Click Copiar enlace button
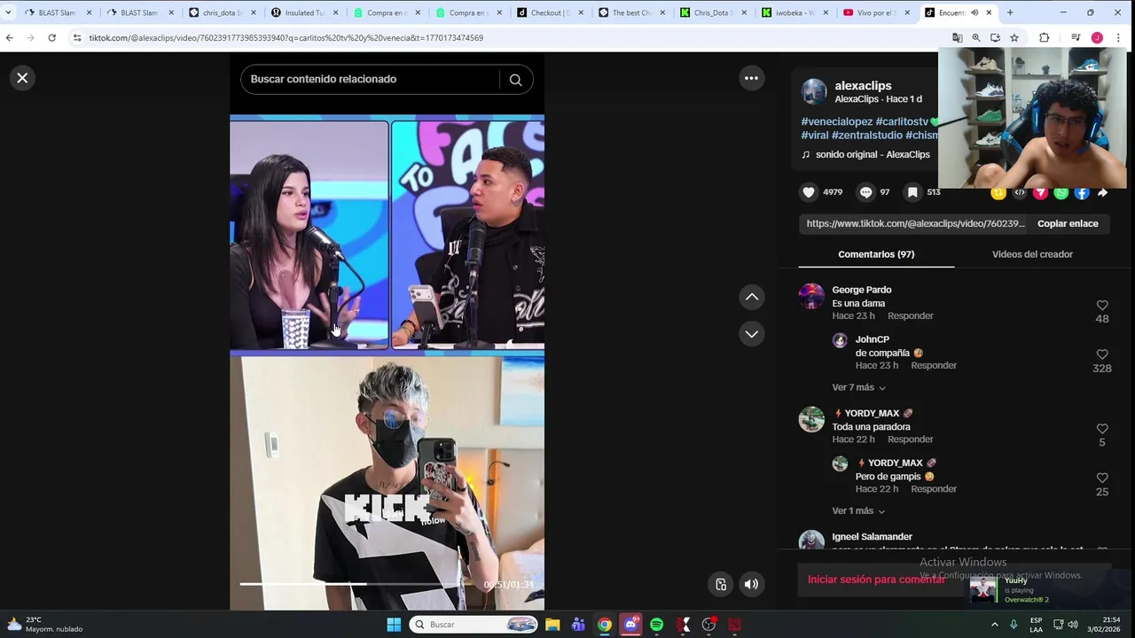 click(1068, 224)
